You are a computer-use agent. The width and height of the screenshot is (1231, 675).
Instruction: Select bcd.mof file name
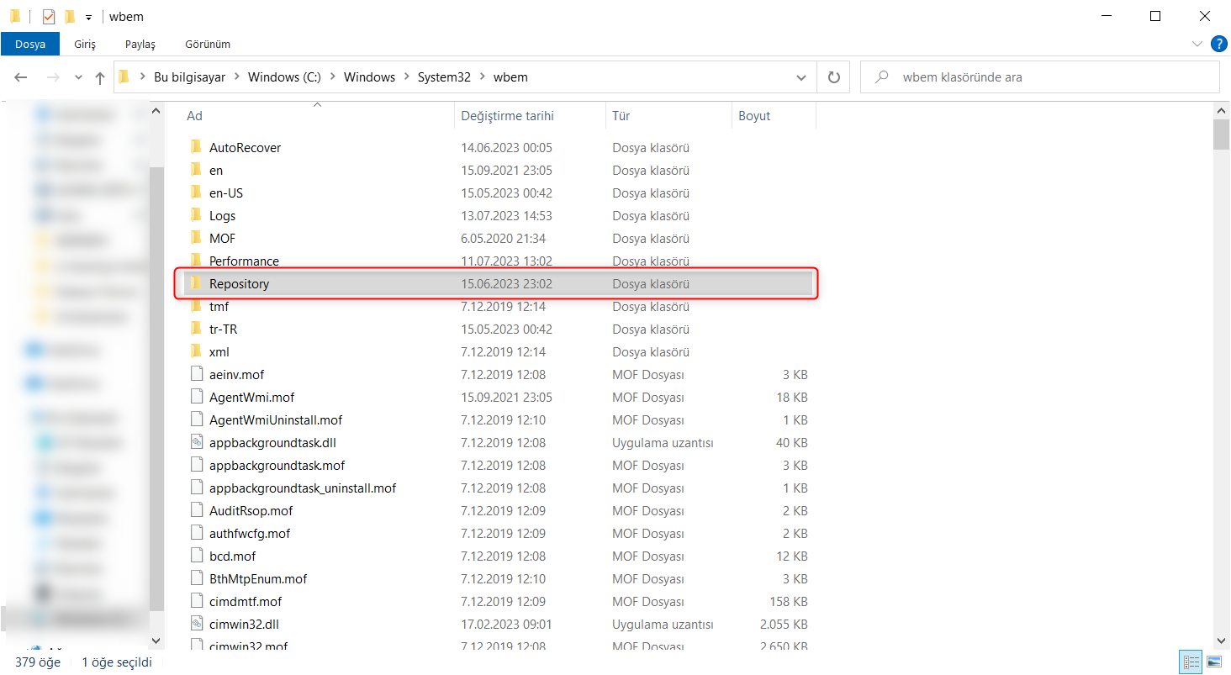[233, 556]
